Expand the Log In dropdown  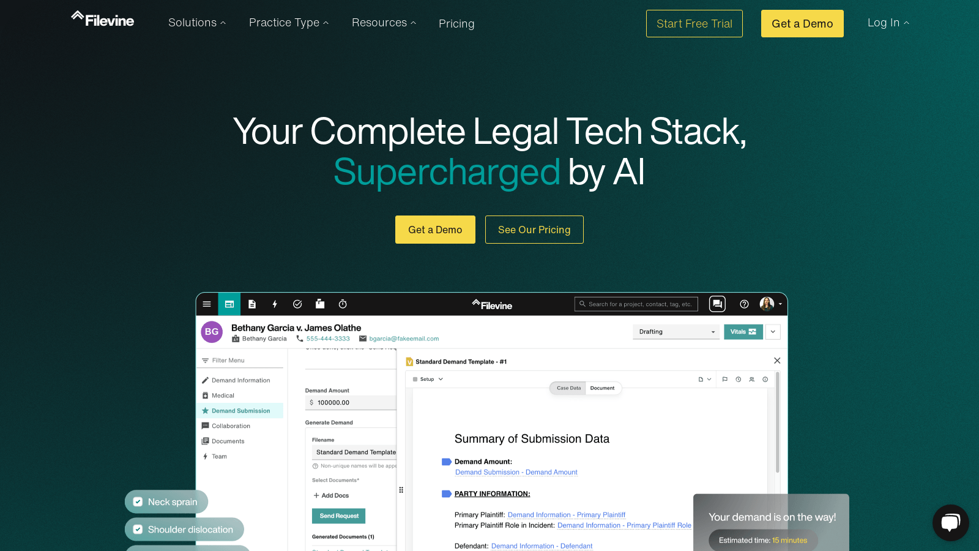[x=888, y=23]
